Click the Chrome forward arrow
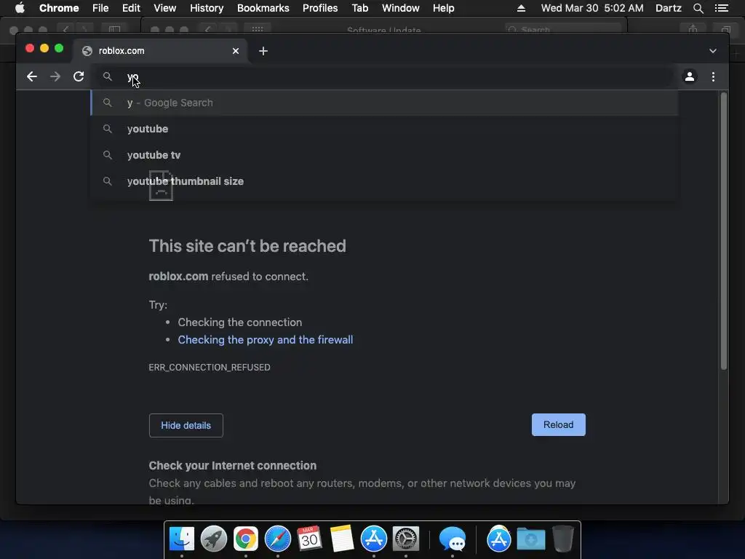The image size is (745, 559). 55,76
